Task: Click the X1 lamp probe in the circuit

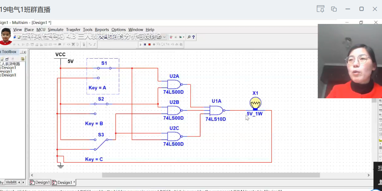Action: click(255, 104)
